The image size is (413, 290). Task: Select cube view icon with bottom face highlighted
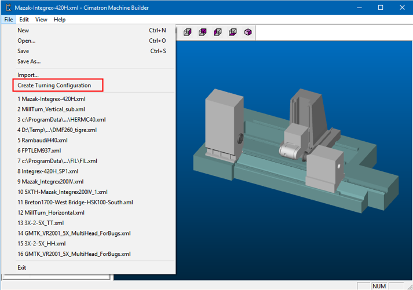coord(233,32)
